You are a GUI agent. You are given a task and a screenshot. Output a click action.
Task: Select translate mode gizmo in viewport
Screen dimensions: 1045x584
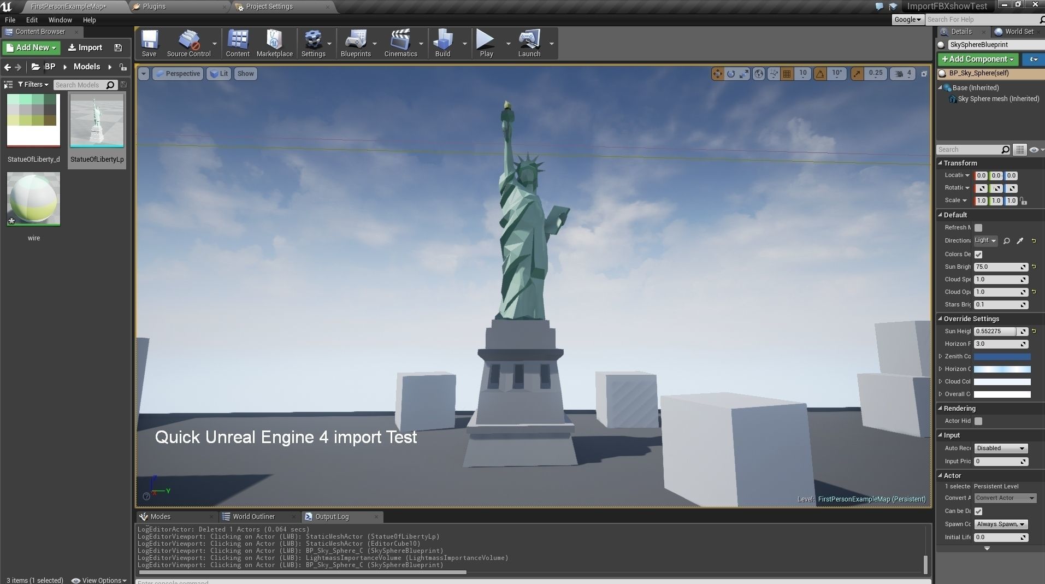pos(717,74)
